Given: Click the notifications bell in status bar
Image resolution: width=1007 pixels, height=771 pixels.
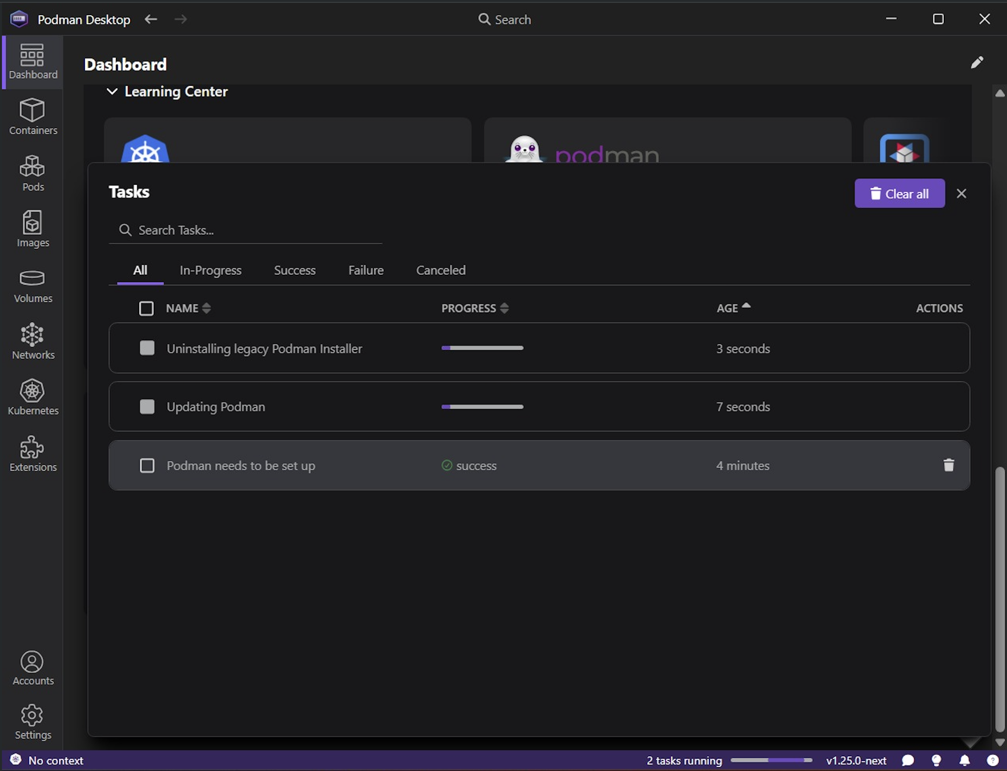Looking at the screenshot, I should tap(965, 760).
